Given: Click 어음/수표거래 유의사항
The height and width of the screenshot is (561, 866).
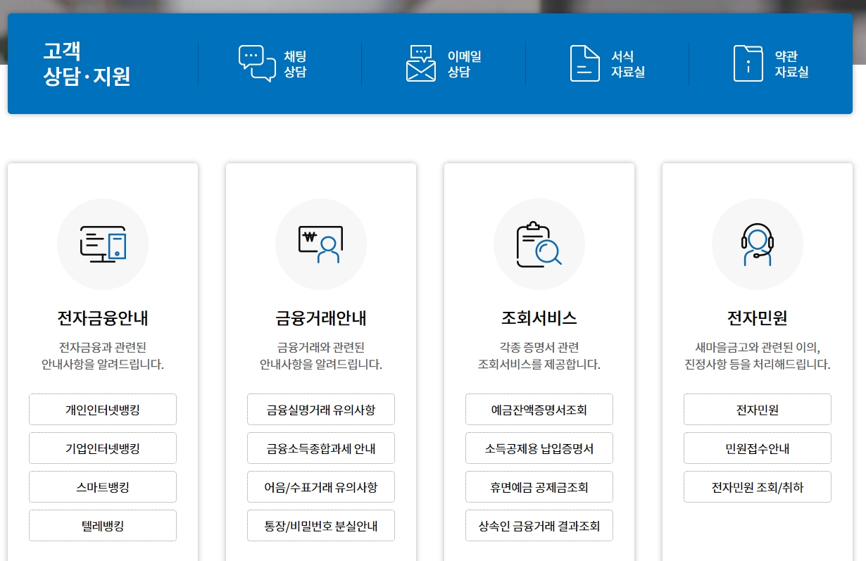Looking at the screenshot, I should (320, 486).
